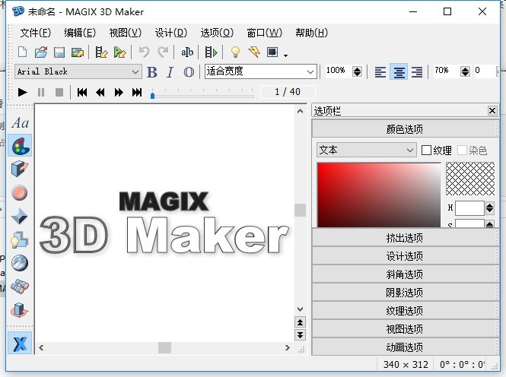Toggle outline text O button
Image resolution: width=506 pixels, height=377 pixels.
click(x=189, y=72)
